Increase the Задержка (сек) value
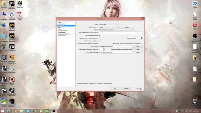Viewport: 201px width, 113px height. click(x=142, y=37)
